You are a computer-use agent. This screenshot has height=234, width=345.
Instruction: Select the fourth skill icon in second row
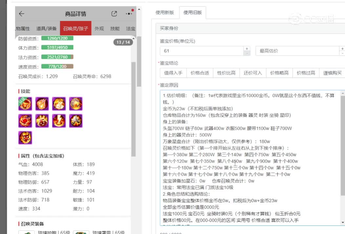[76, 121]
